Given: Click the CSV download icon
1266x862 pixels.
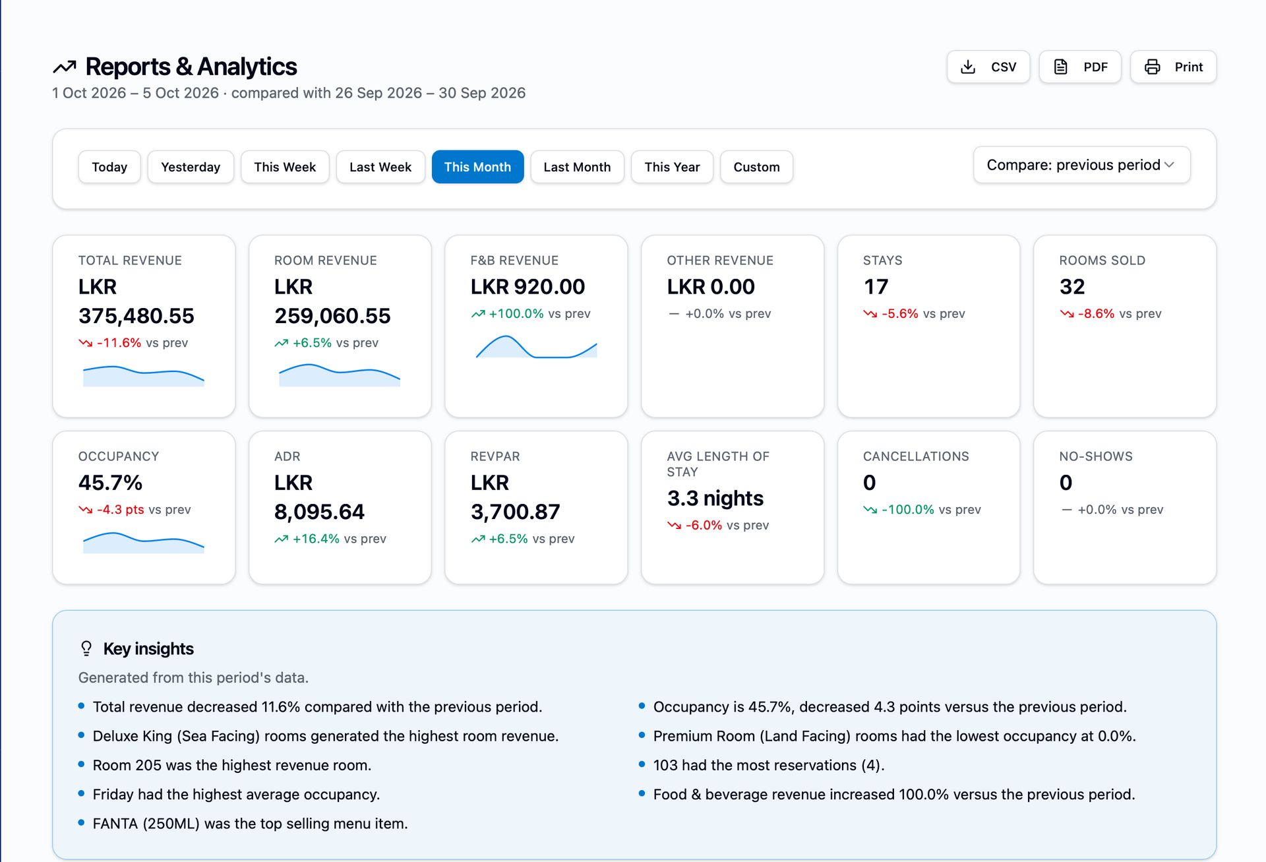Looking at the screenshot, I should click(968, 67).
